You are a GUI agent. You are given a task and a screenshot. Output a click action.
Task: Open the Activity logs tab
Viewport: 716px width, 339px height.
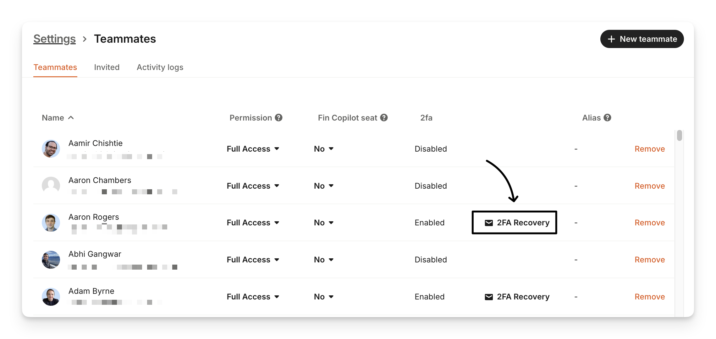point(160,67)
